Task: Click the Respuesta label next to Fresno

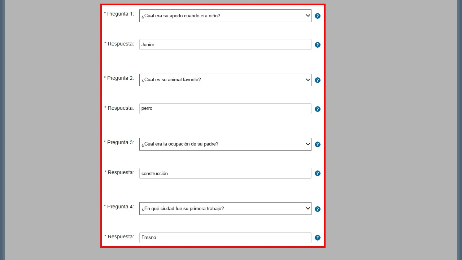Action: 119,237
